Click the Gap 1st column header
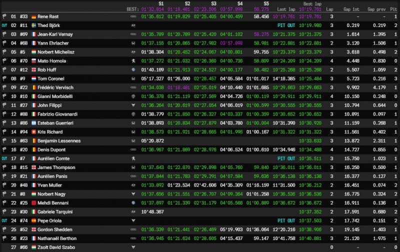 (x=351, y=9)
